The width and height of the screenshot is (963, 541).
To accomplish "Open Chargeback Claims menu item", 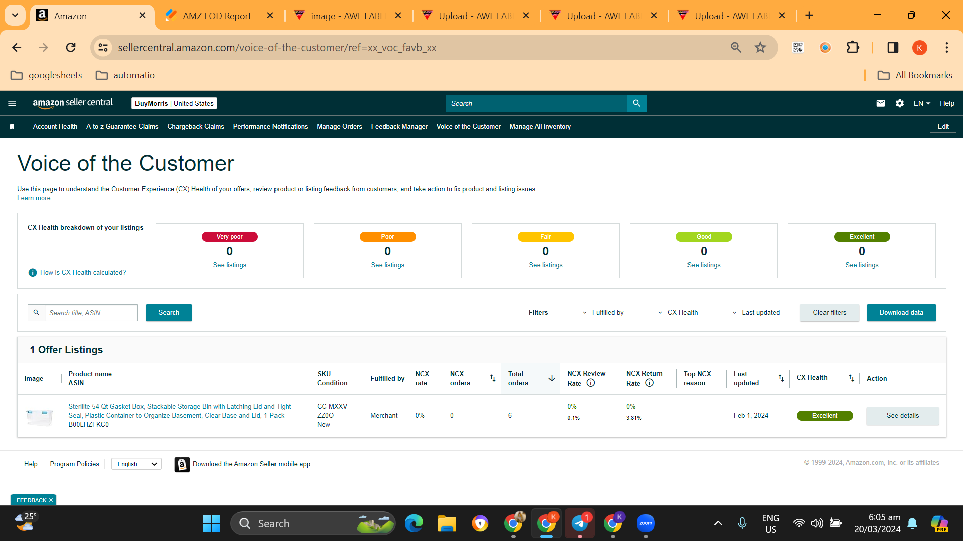I will point(196,127).
